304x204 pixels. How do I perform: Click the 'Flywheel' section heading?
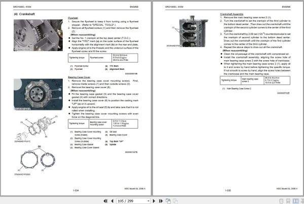[73, 18]
